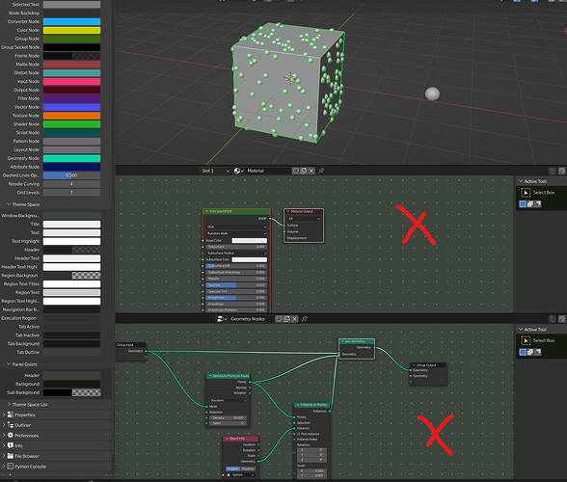
Task: Open the material browse sphere icon
Action: point(238,171)
